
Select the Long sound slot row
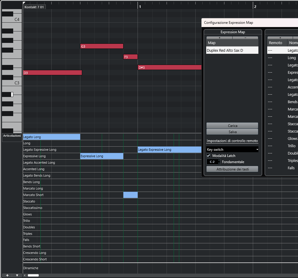tap(283, 58)
